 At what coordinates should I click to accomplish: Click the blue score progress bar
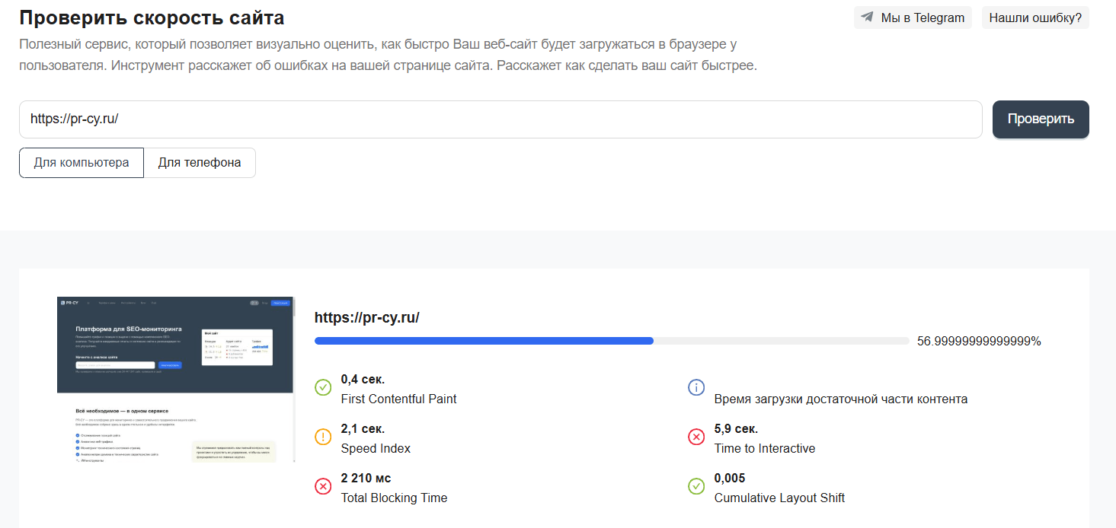[484, 341]
